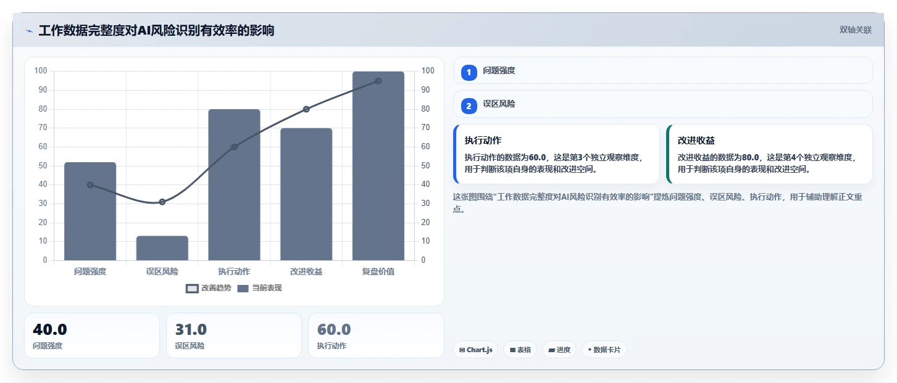Click the 复盘价值 bar in chart
The width and height of the screenshot is (897, 383).
pos(378,166)
